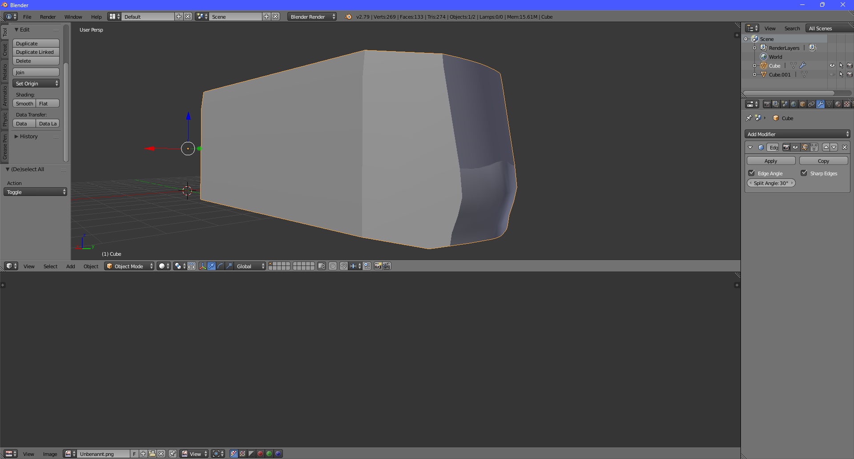Image resolution: width=854 pixels, height=459 pixels.
Task: Open the Modifiers properties tab (wrench icon)
Action: coord(820,104)
